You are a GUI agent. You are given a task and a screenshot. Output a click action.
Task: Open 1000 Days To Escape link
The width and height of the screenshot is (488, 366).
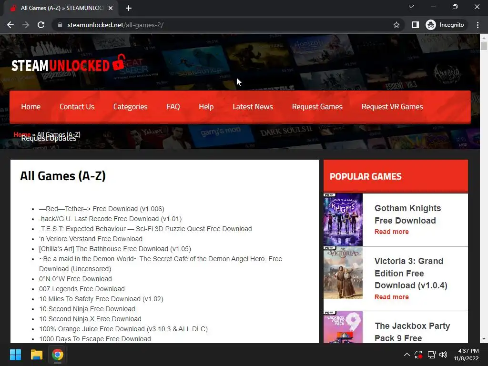pos(95,339)
